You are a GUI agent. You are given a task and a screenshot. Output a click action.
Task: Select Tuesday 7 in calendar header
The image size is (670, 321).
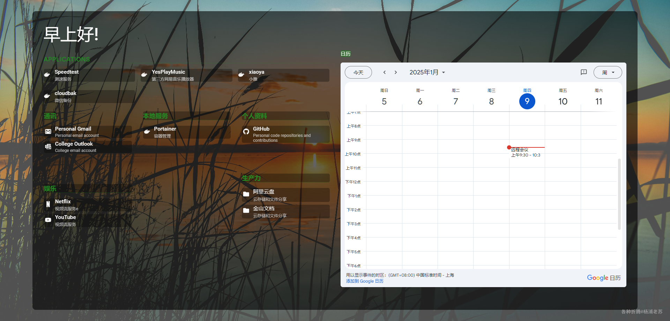(x=456, y=101)
